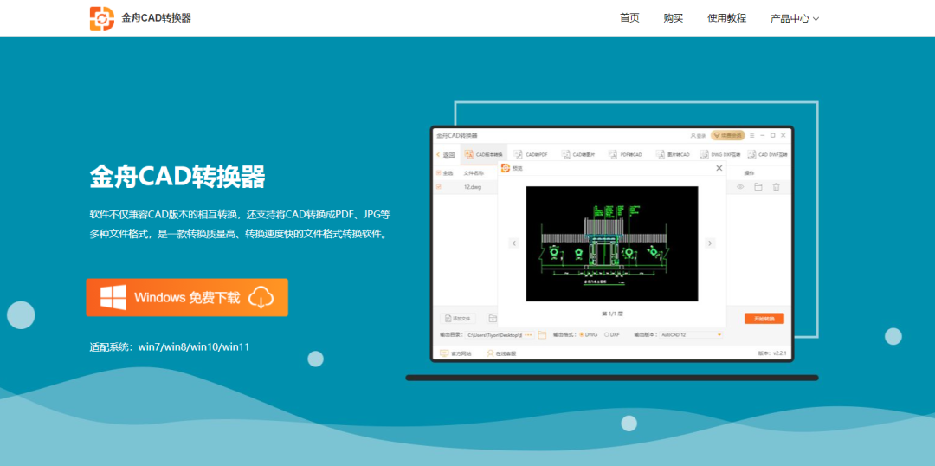Click the eye preview icon for 12.dwg

[740, 187]
